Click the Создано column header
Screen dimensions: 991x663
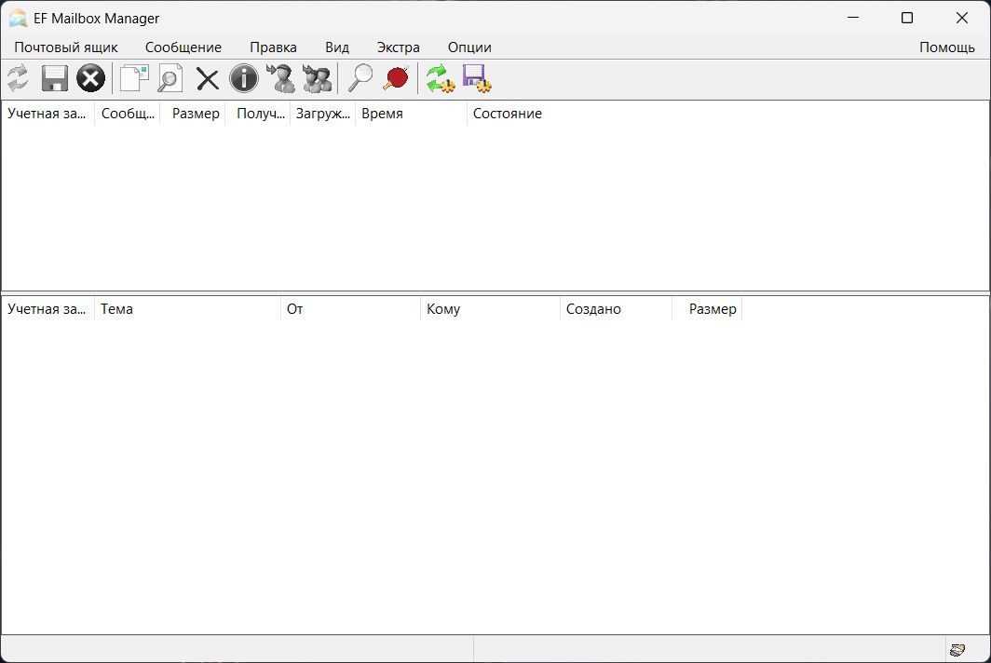[593, 309]
